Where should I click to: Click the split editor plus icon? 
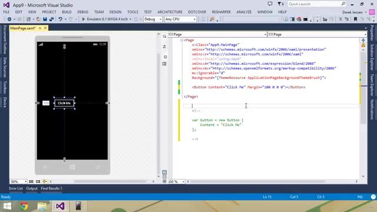tap(363, 40)
